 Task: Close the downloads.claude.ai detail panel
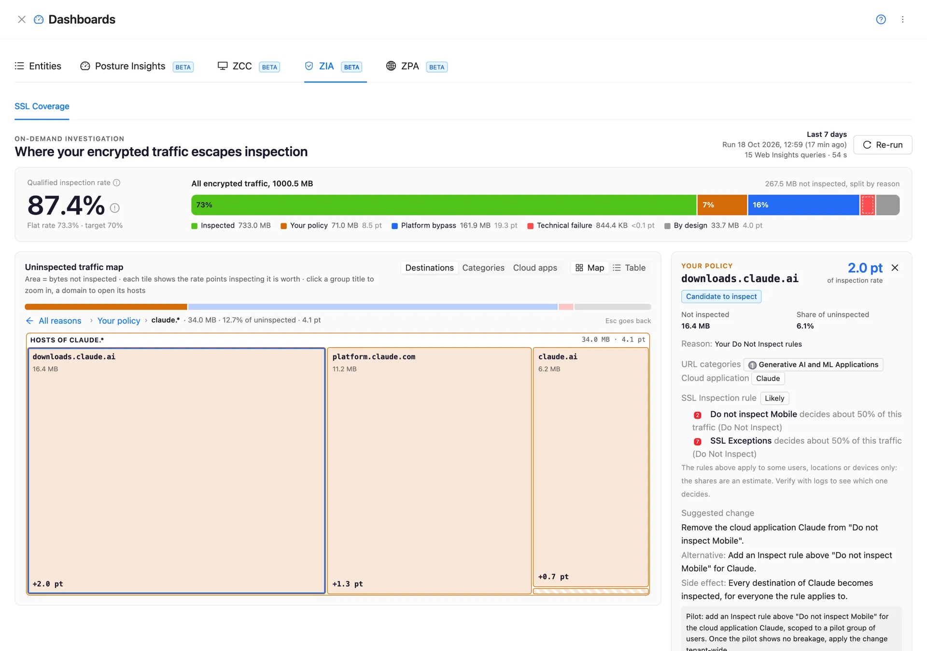pyautogui.click(x=895, y=268)
